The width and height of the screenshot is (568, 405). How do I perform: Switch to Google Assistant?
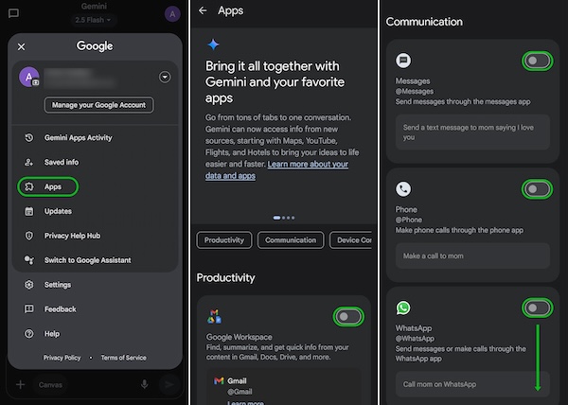coord(87,260)
